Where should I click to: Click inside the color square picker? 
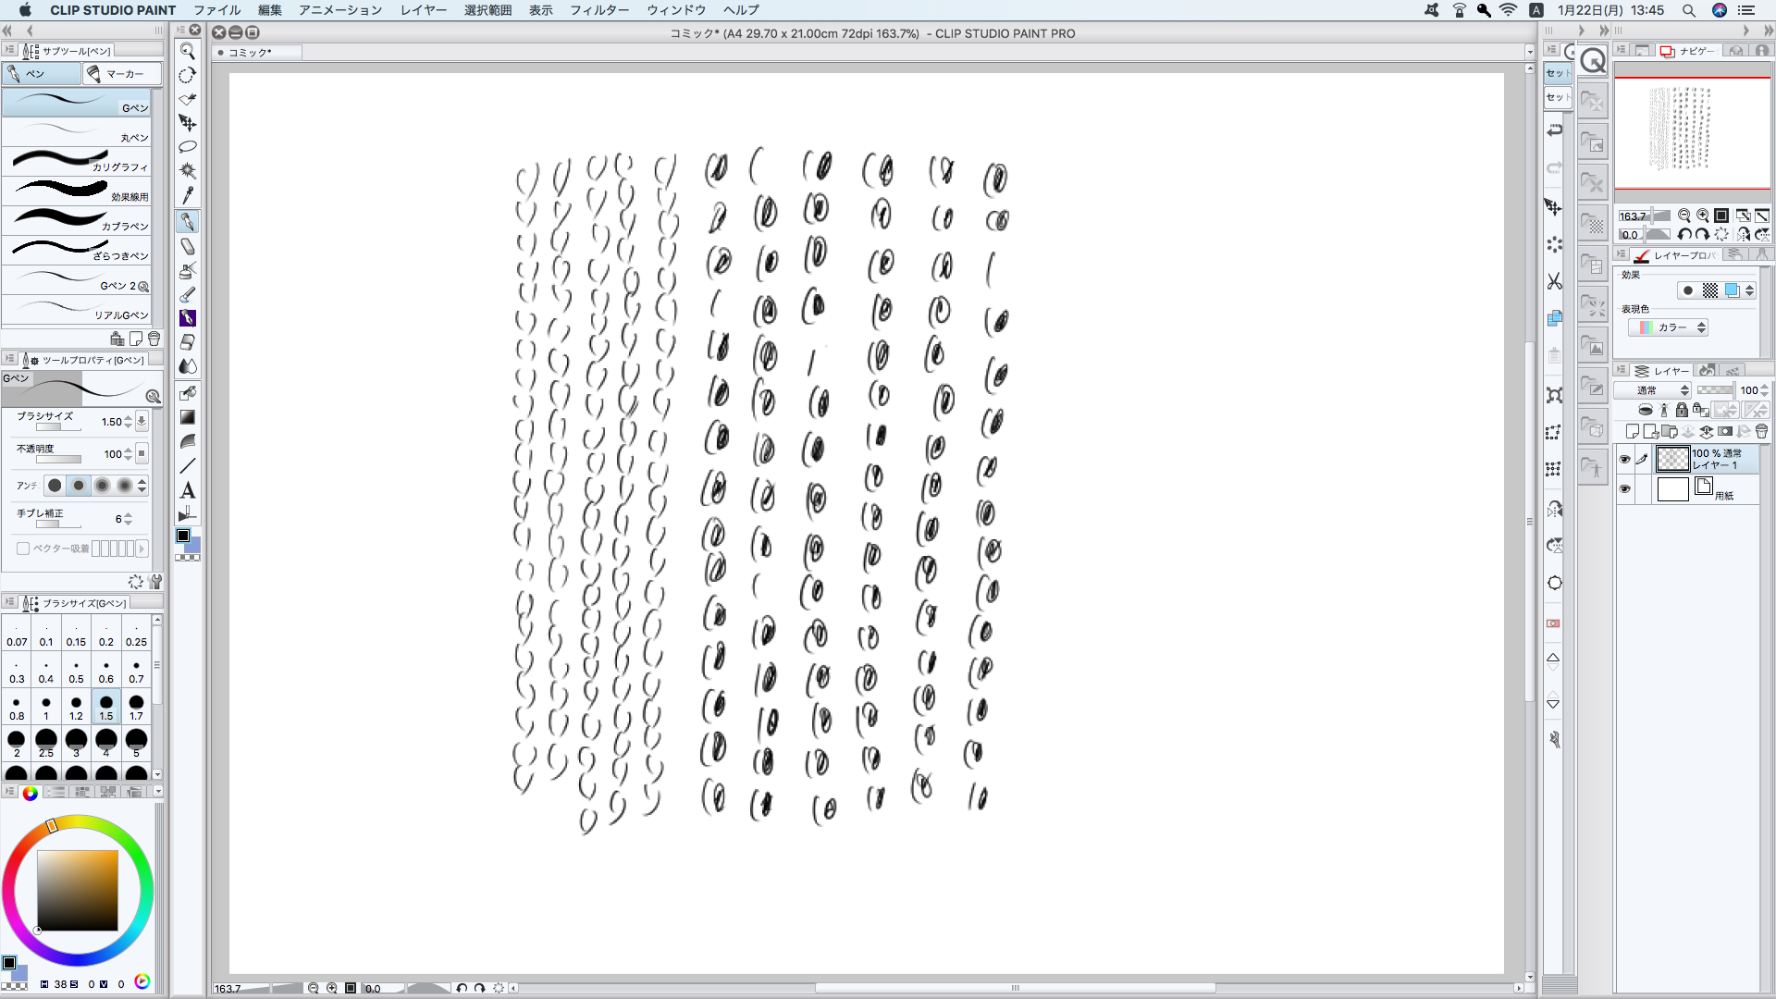[78, 890]
